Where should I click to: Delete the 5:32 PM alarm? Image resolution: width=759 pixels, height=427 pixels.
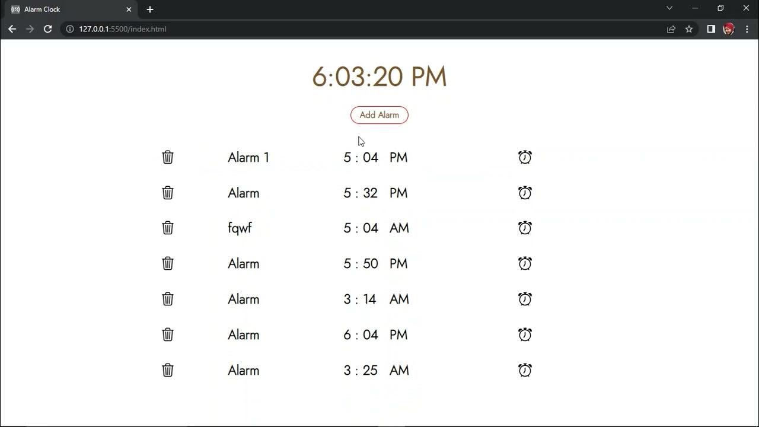pyautogui.click(x=168, y=193)
